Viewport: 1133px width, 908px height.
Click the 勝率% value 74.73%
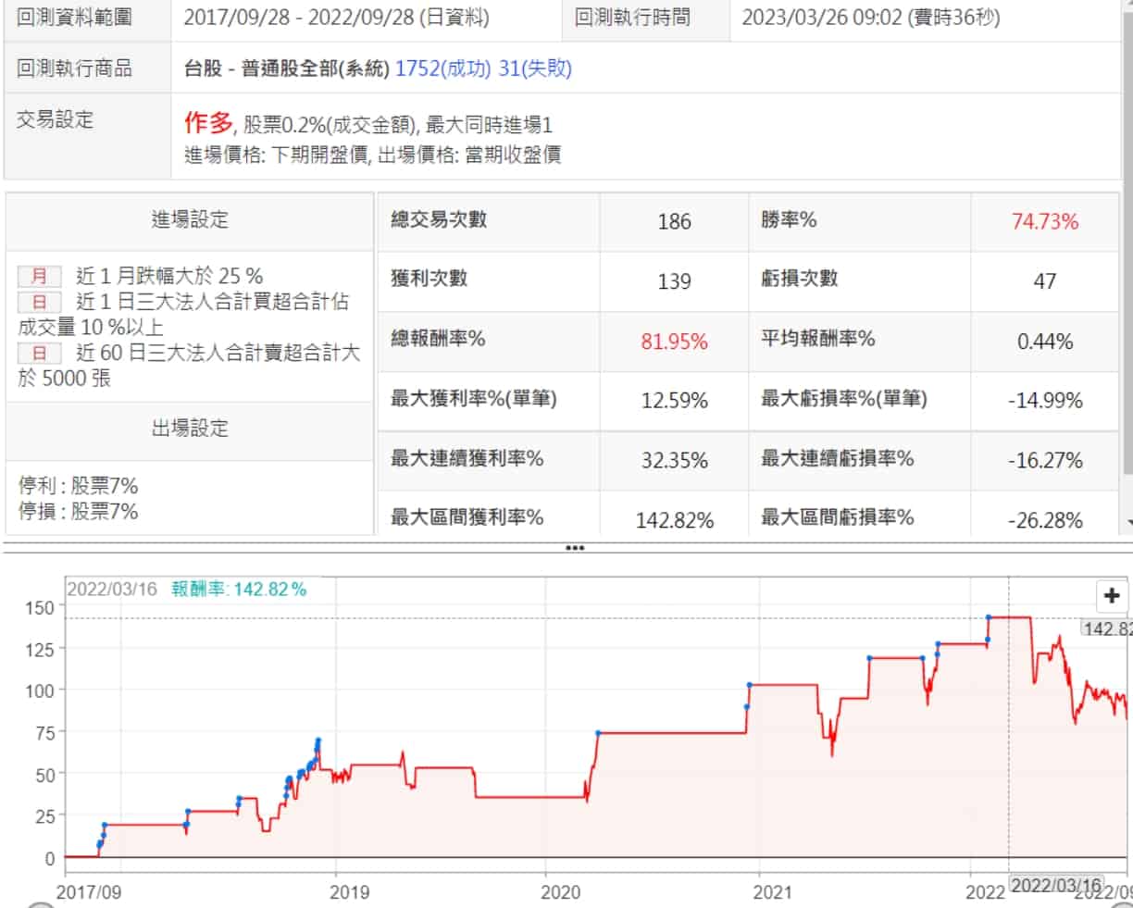point(1044,221)
